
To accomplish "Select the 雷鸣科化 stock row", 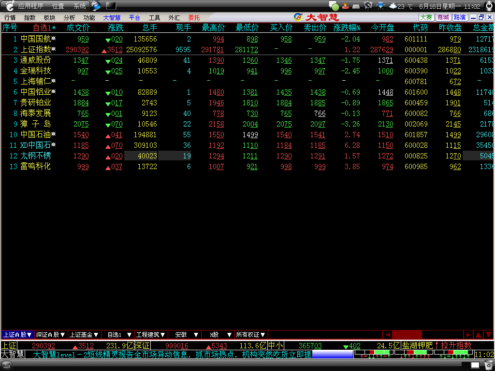I will (x=247, y=167).
